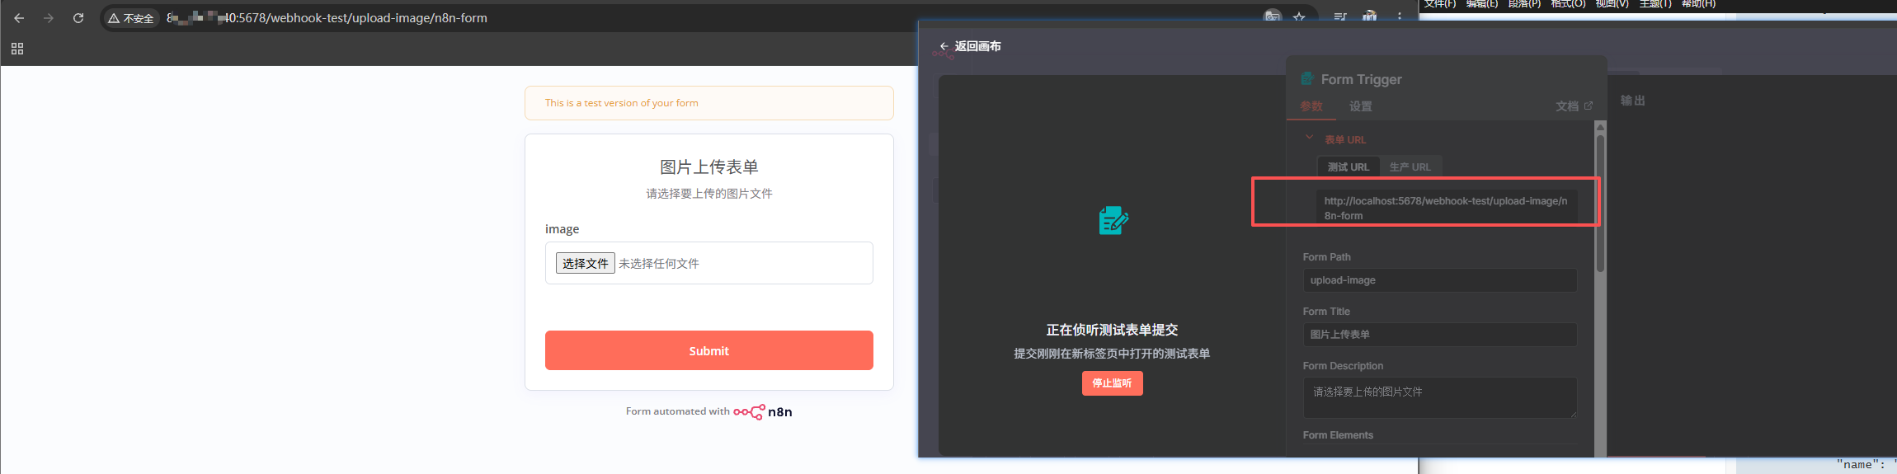
Task: Open the browser apps grid icon
Action: [x=17, y=49]
